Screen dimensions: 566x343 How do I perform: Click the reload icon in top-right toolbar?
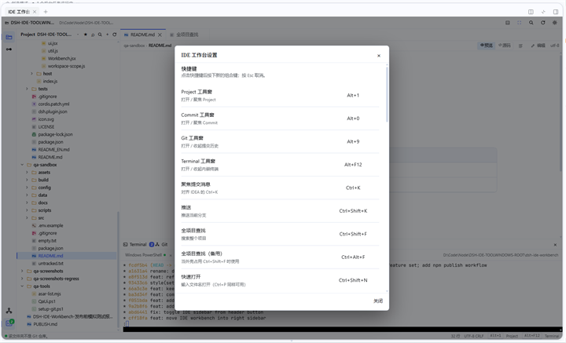[543, 23]
